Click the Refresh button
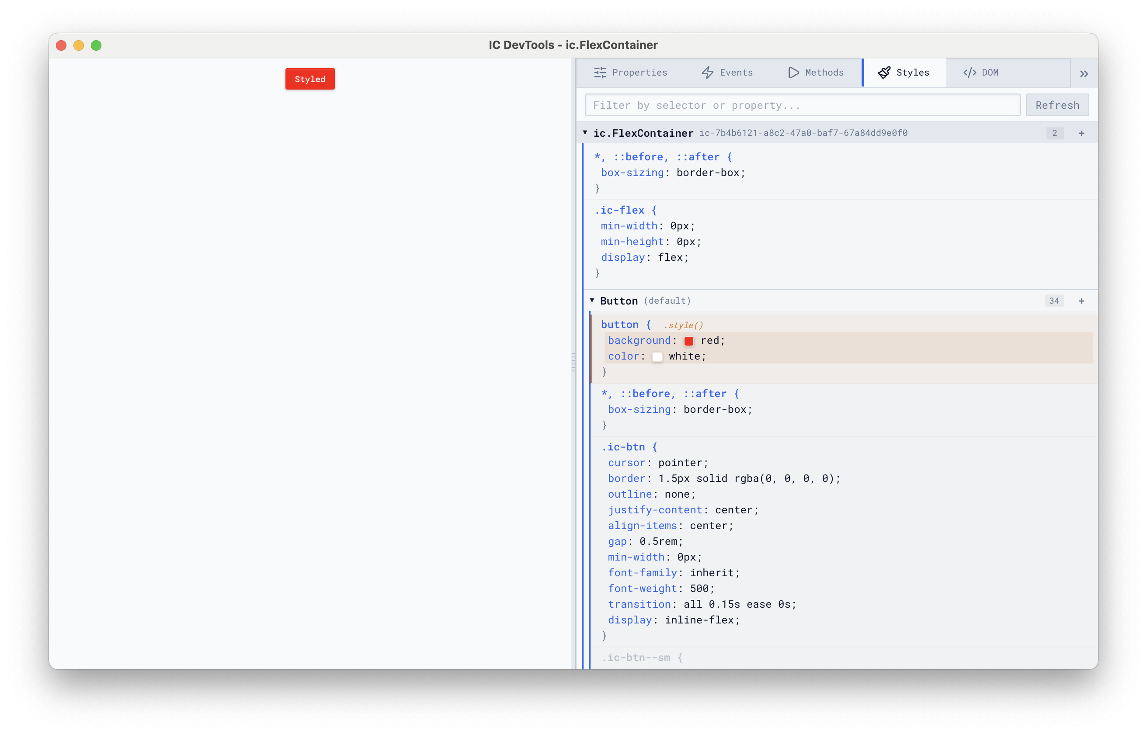This screenshot has width=1147, height=734. click(x=1057, y=105)
